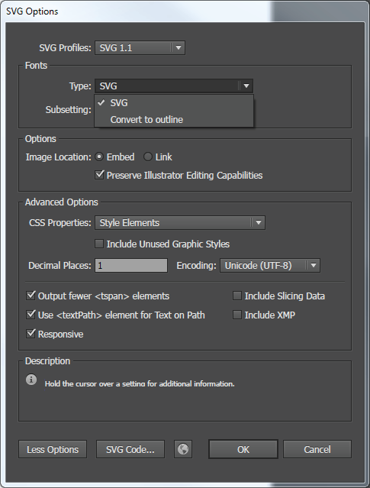Enable Include Slicing Data
This screenshot has width=370, height=488.
[x=237, y=296]
